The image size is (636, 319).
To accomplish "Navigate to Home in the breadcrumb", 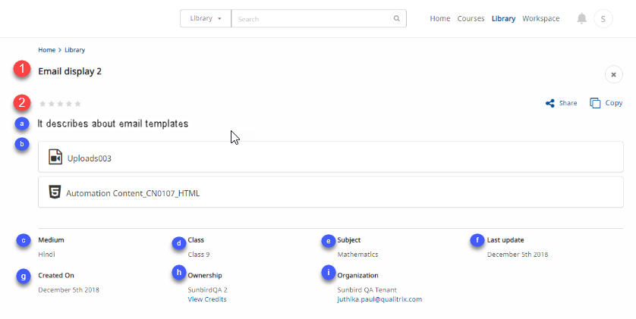I will click(46, 50).
